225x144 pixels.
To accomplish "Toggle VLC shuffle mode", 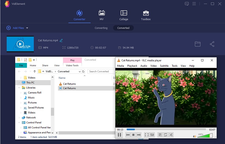I will [x=171, y=135].
